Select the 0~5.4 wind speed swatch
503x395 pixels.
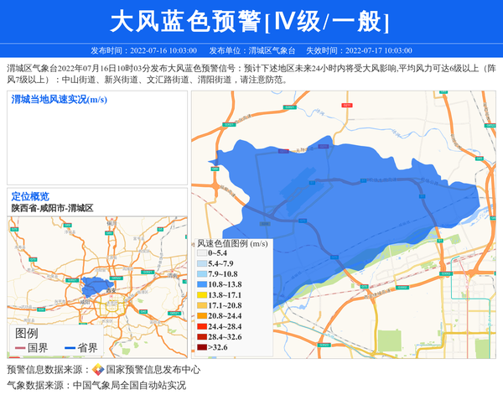(202, 252)
